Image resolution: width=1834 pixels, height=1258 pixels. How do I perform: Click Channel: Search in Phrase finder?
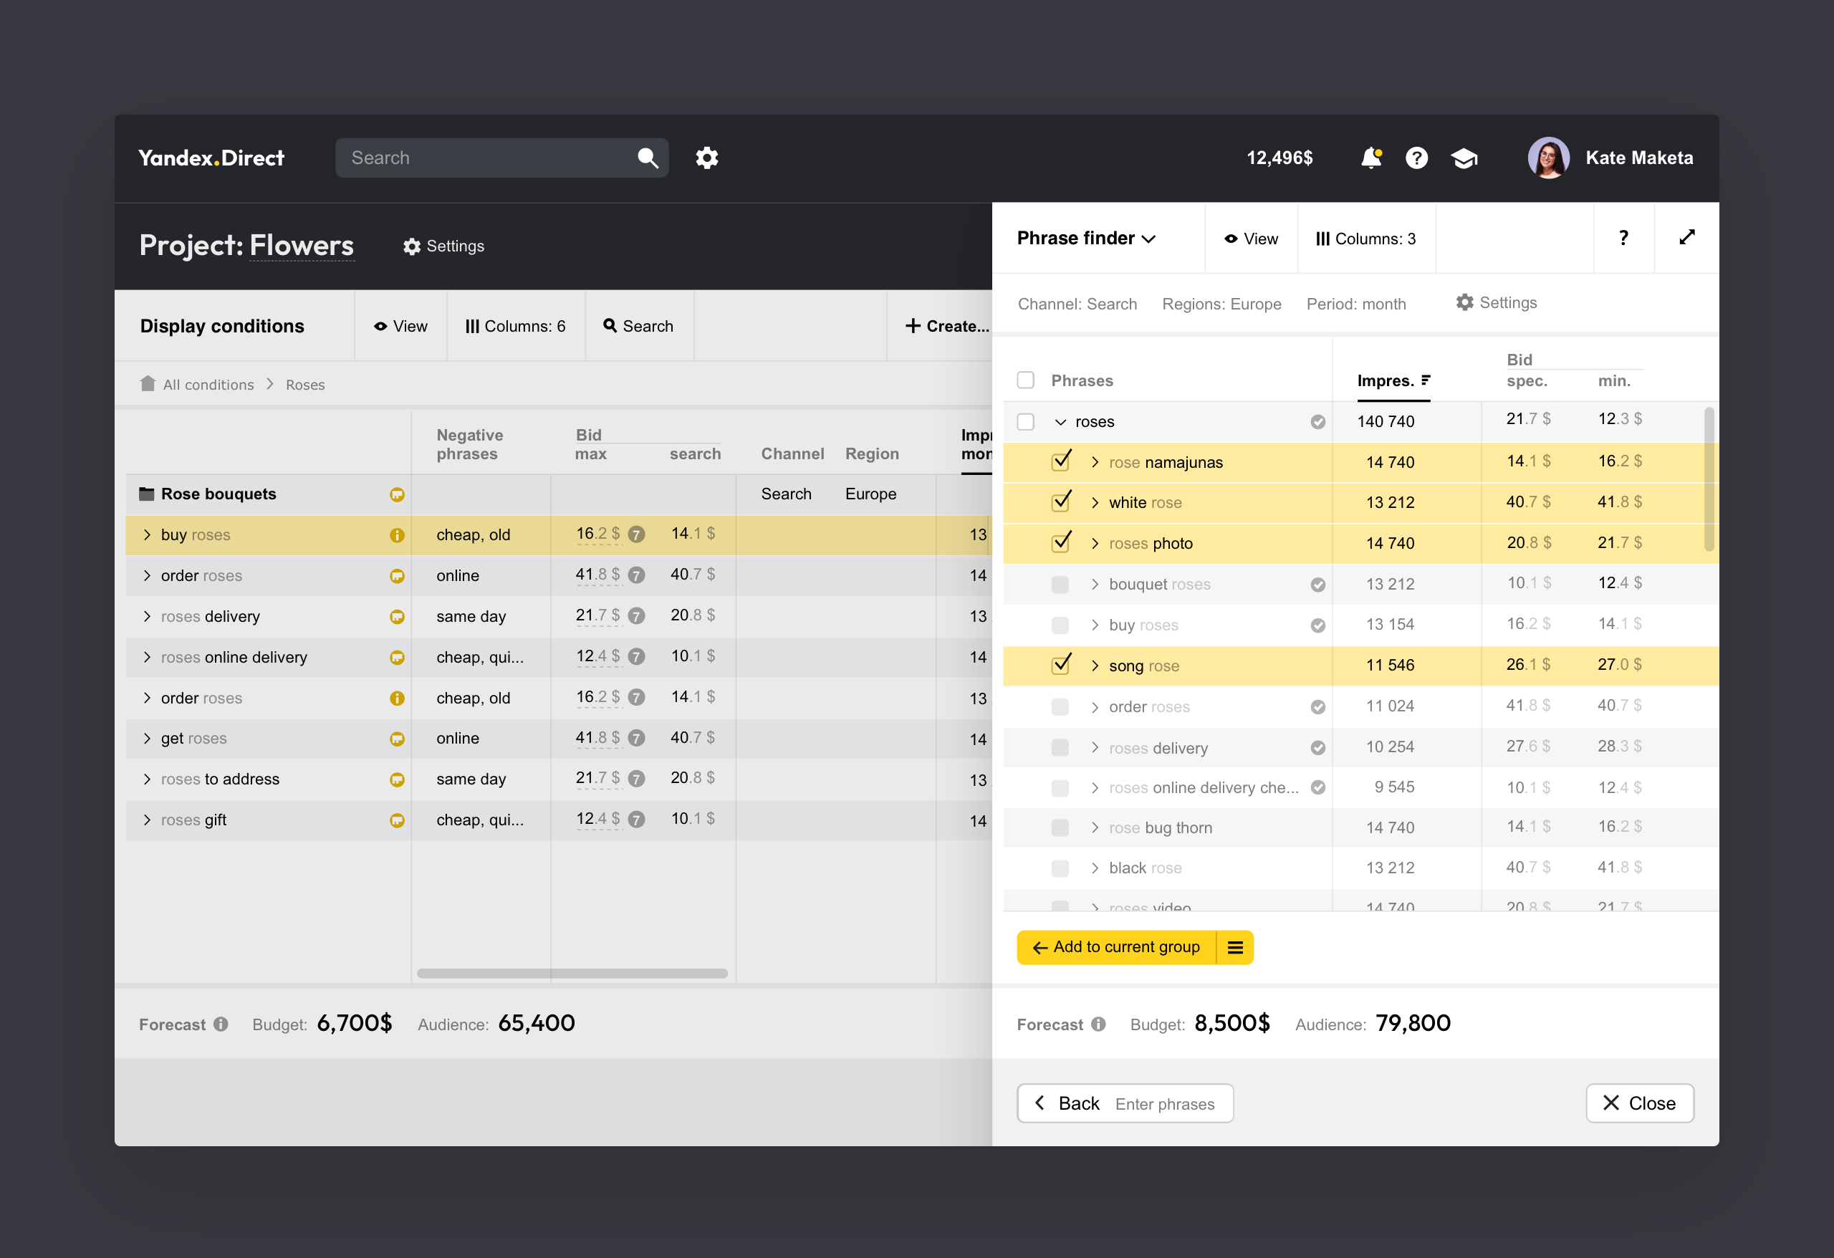1078,304
